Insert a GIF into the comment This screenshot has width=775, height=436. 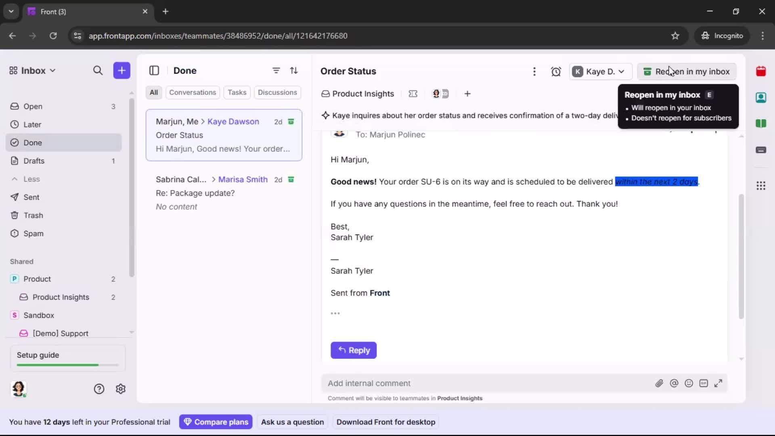[704, 383]
